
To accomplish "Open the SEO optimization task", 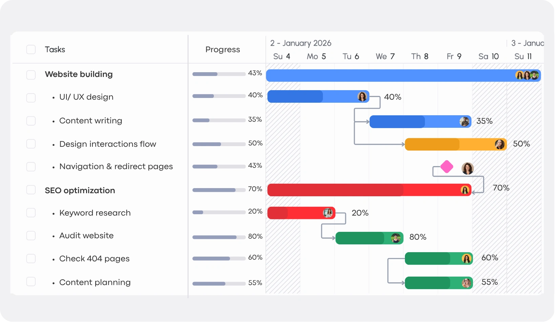I will 80,190.
